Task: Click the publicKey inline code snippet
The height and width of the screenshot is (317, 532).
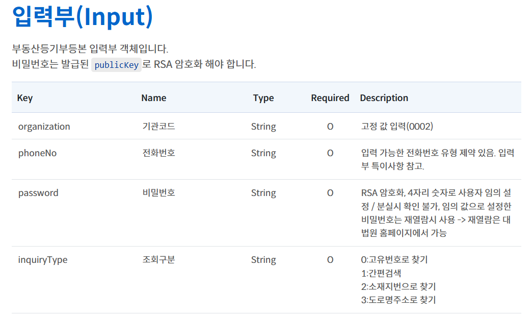Action: [116, 65]
